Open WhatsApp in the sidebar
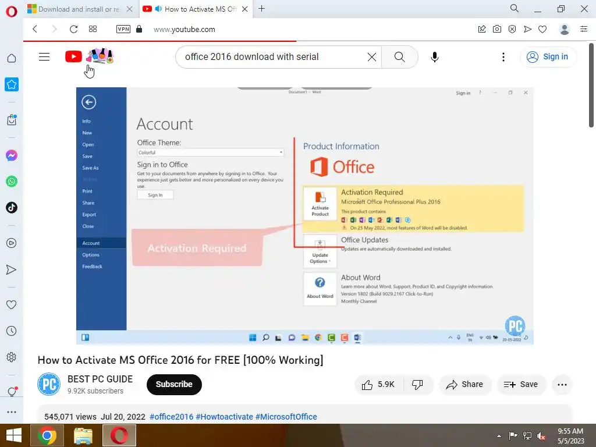 point(12,182)
